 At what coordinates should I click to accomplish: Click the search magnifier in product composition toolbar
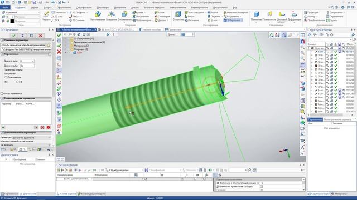[249, 170]
